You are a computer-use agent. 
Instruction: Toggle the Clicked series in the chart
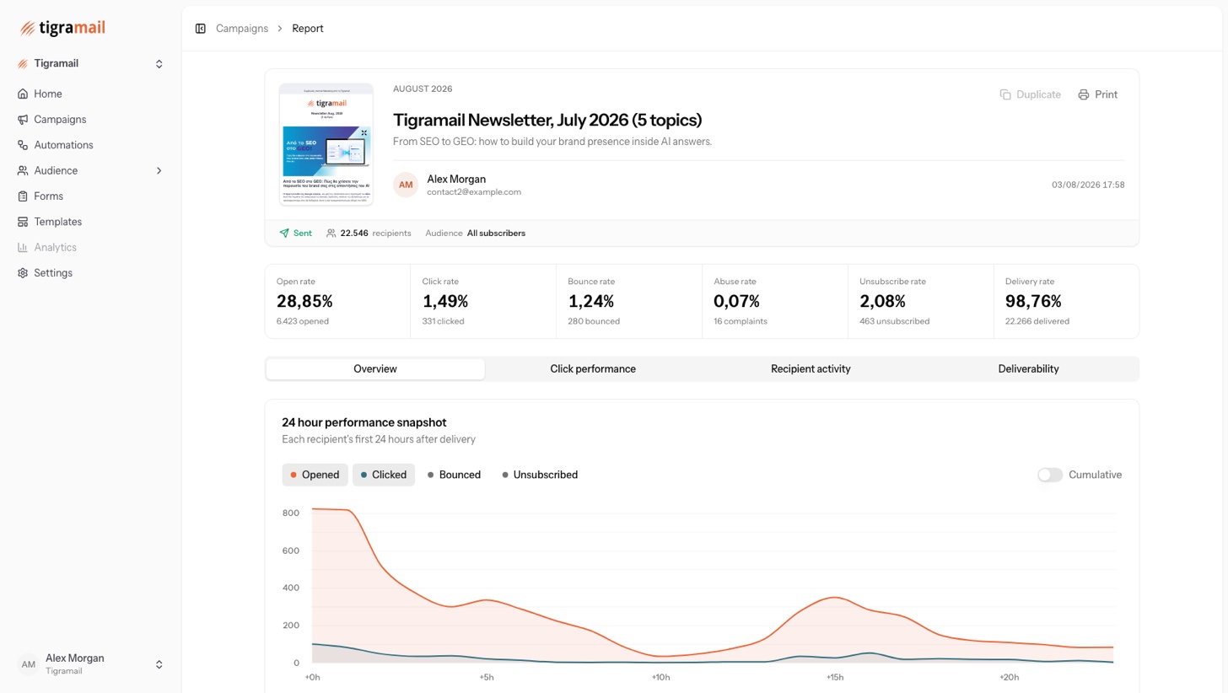coord(384,475)
